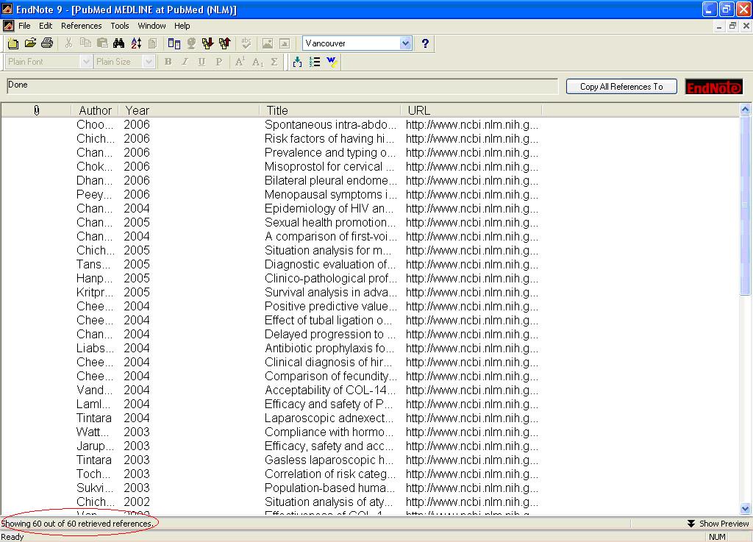Image resolution: width=753 pixels, height=542 pixels.
Task: Click the New Reference page icon
Action: point(153,43)
